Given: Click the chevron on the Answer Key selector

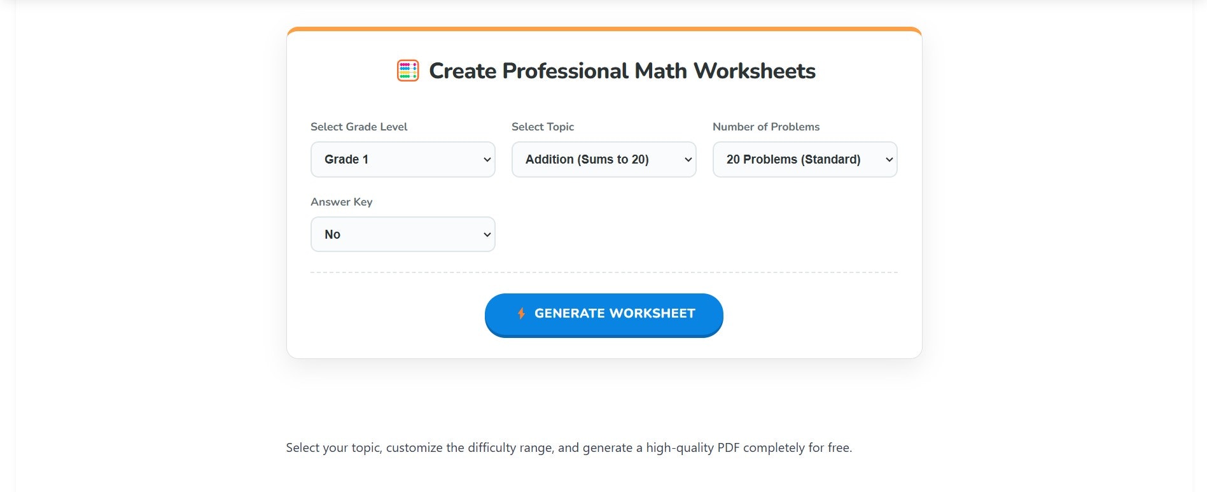Looking at the screenshot, I should (486, 234).
